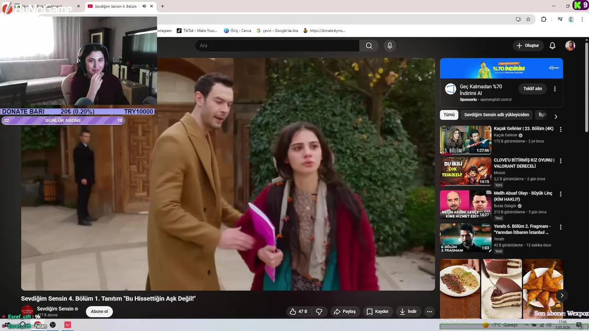Open Sevdiğim Sensin channel avatar
The height and width of the screenshot is (331, 589).
point(28,312)
